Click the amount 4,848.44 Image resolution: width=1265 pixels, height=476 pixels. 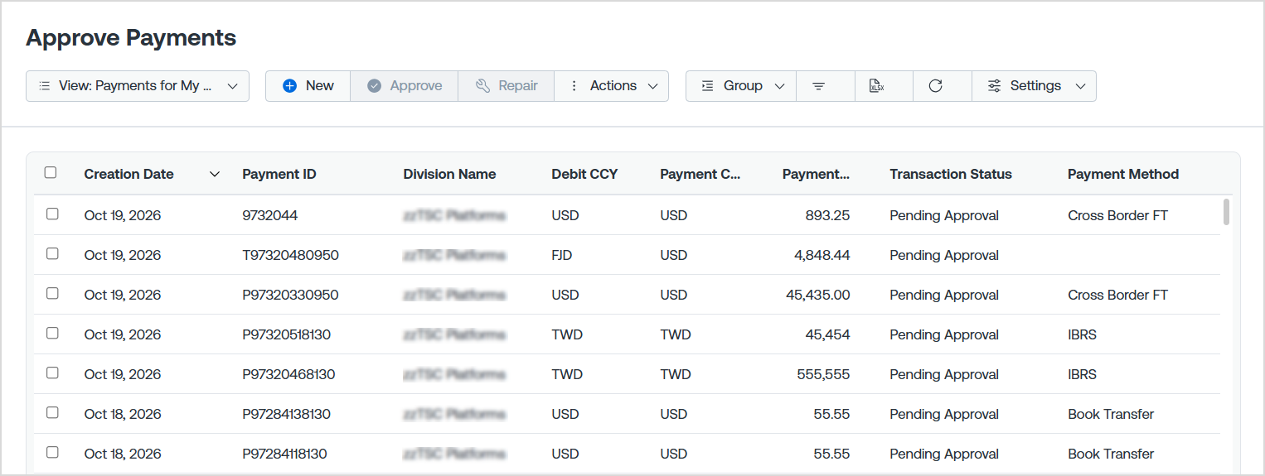click(x=822, y=256)
